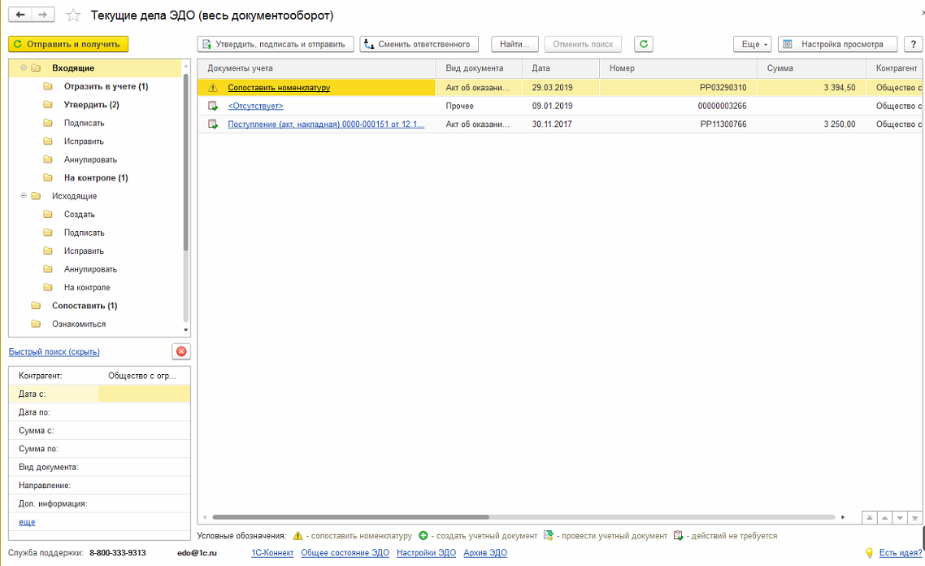Select the На контроле (1) incoming folder
The height and width of the screenshot is (566, 925).
coord(96,177)
